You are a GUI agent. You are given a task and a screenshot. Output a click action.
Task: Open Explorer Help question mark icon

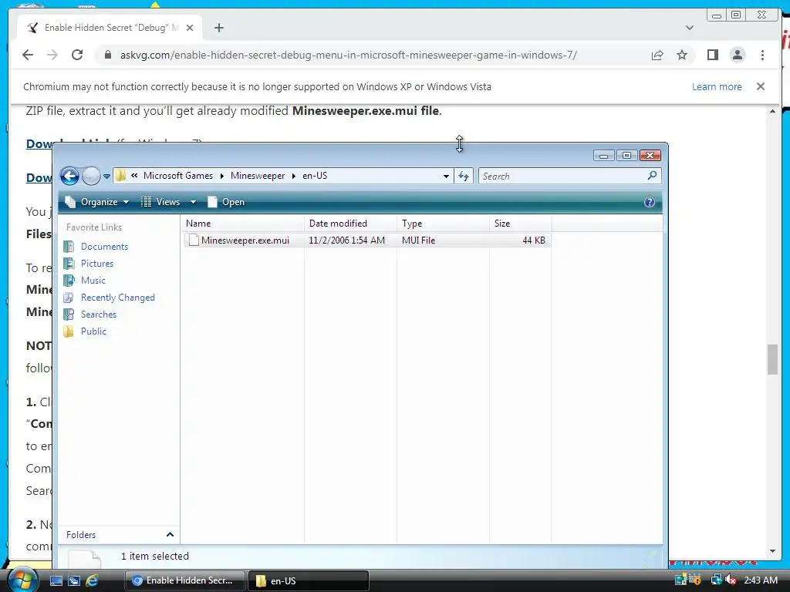coord(650,202)
